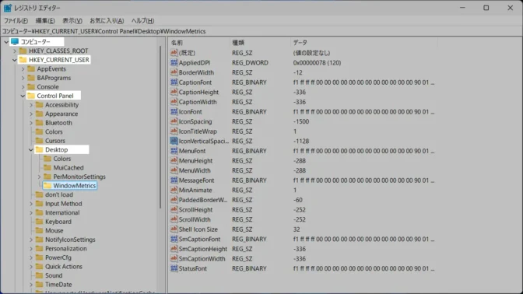Select the Keyboard key
The height and width of the screenshot is (294, 523).
click(58, 222)
